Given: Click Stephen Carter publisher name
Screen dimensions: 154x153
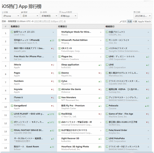Looking at the screenshot, I should (x=69, y=108).
